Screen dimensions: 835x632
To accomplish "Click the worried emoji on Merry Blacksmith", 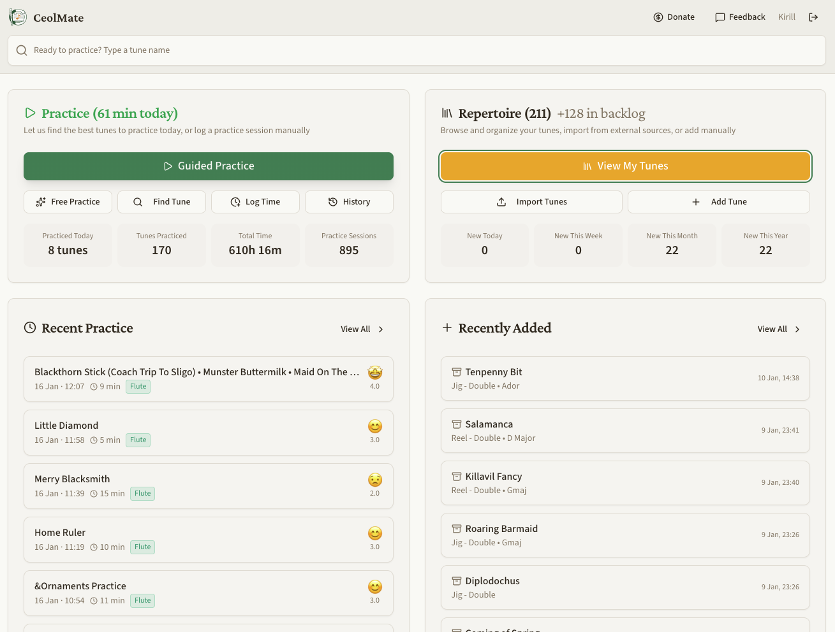I will click(375, 480).
